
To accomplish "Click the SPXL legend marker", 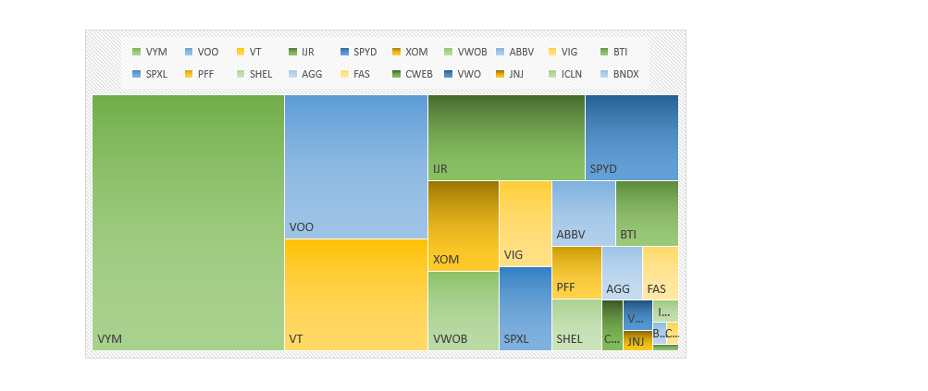I will tap(137, 74).
